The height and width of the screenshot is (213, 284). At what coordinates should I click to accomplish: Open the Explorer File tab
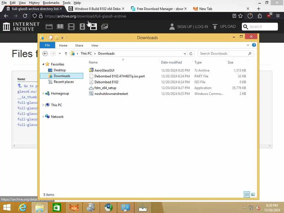coord(47,45)
